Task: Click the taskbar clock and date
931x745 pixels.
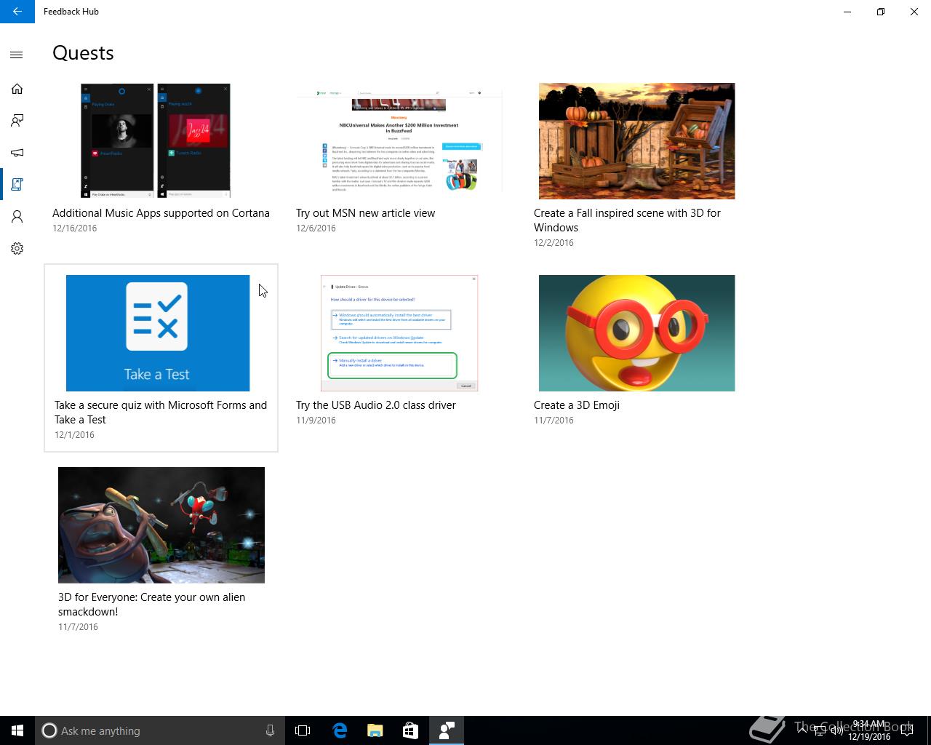Action: pos(869,730)
